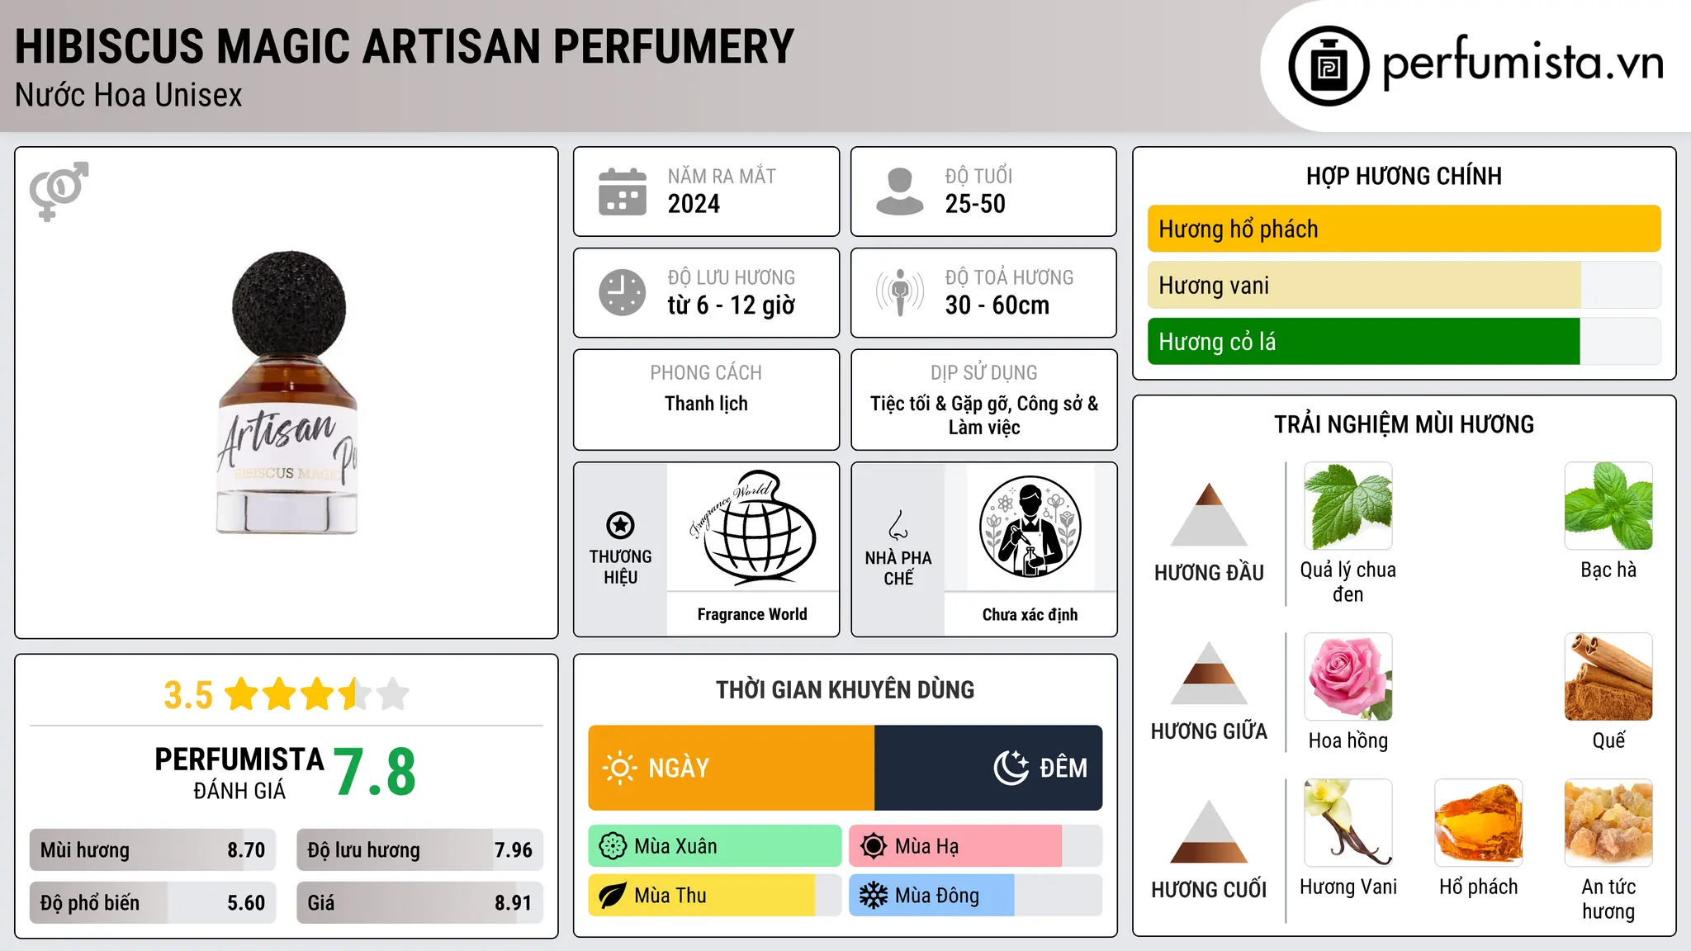Click the Hợp hương chính heading
1691x951 pixels.
coord(1404,176)
